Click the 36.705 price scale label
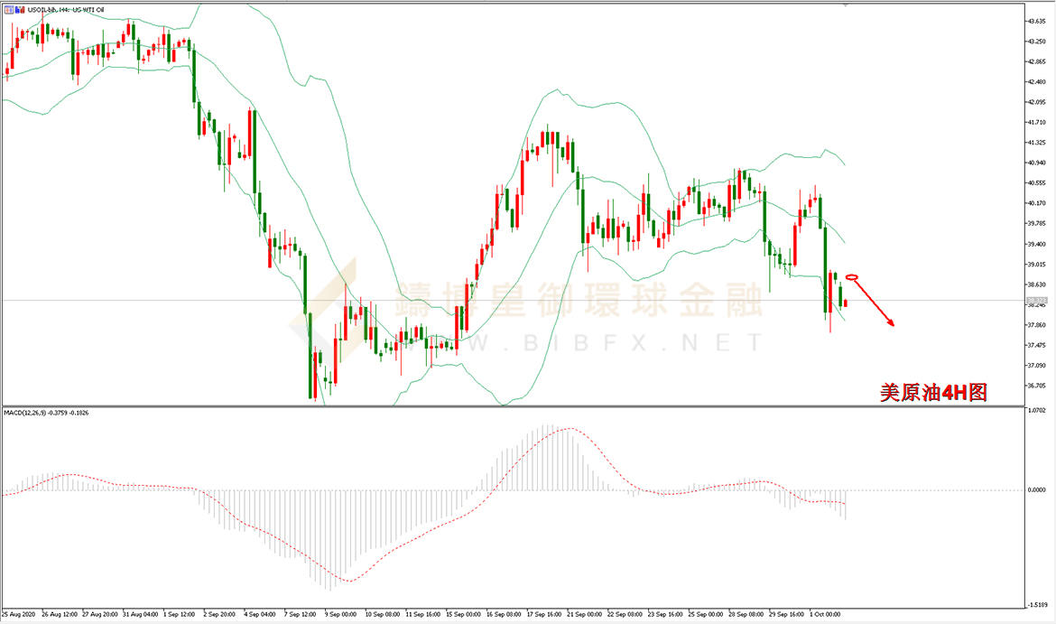The width and height of the screenshot is (1056, 624). 1036,387
